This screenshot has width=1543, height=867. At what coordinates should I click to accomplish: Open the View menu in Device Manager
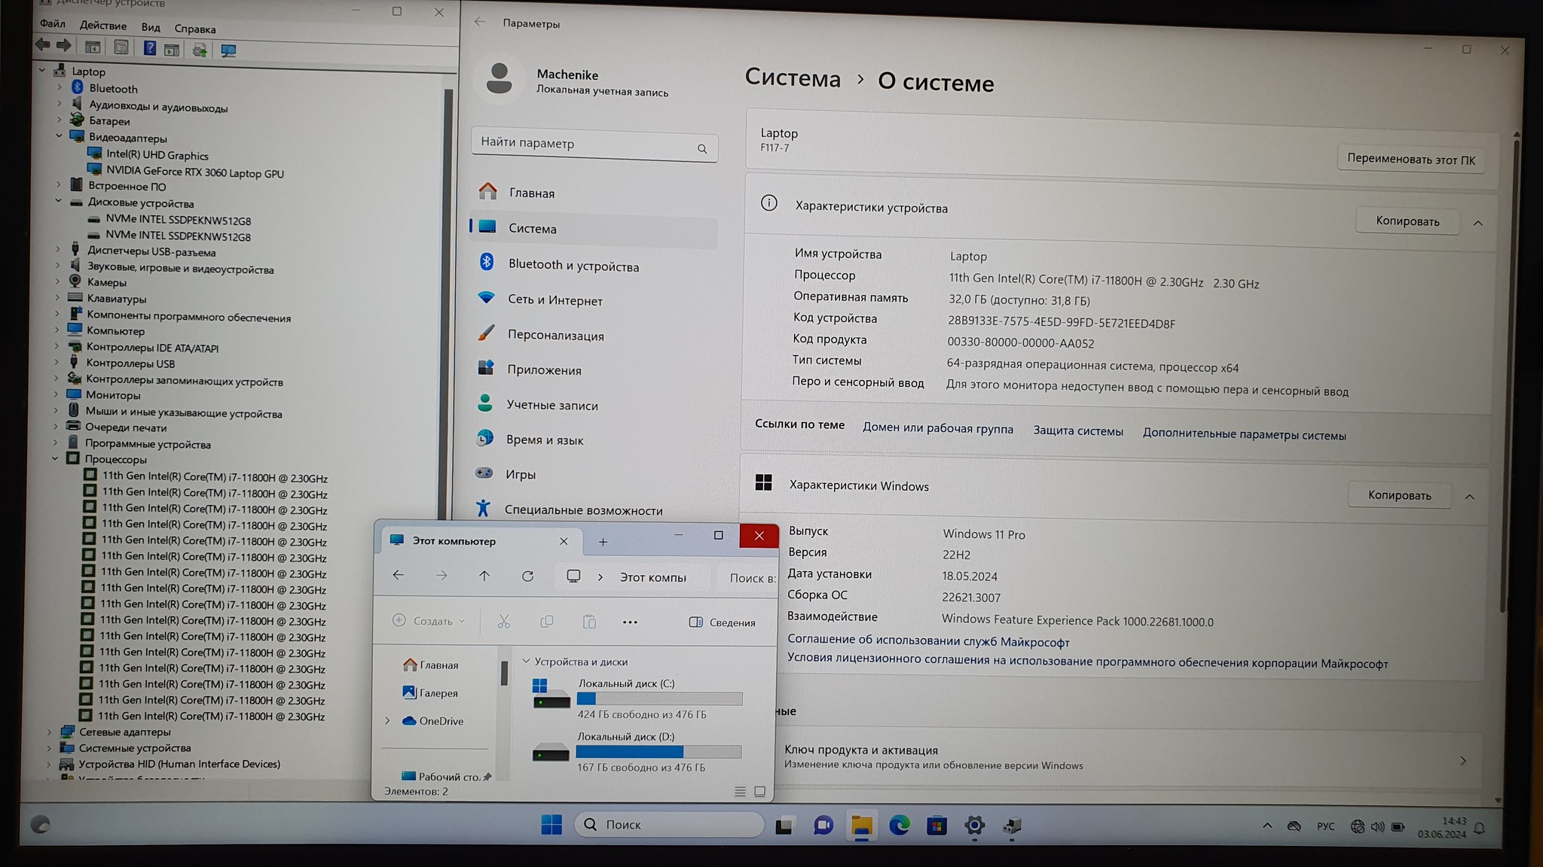pos(151,27)
